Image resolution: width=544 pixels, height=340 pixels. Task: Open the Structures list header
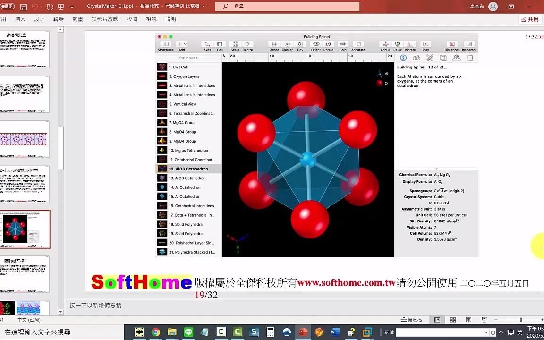coord(188,58)
